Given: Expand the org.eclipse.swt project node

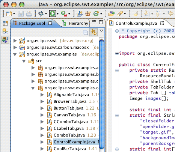Looking at the screenshot, I should click(15, 41).
